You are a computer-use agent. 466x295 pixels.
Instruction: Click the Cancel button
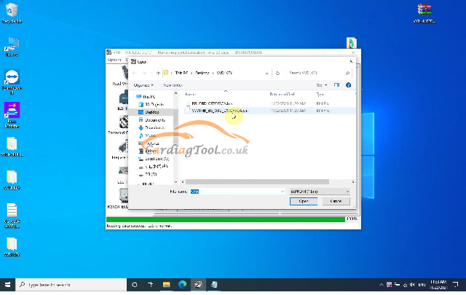click(336, 201)
